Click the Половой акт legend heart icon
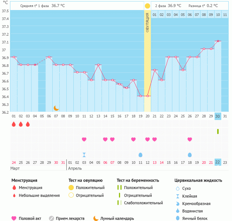This screenshot has width=232, height=221. (14, 218)
